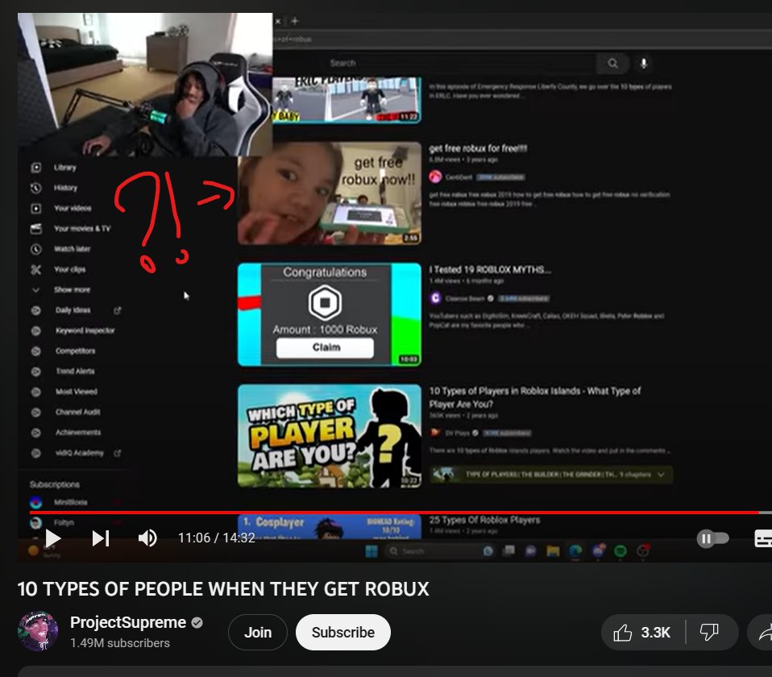The width and height of the screenshot is (772, 677).
Task: Open the ERLC players video thumbnail
Action: click(x=347, y=100)
